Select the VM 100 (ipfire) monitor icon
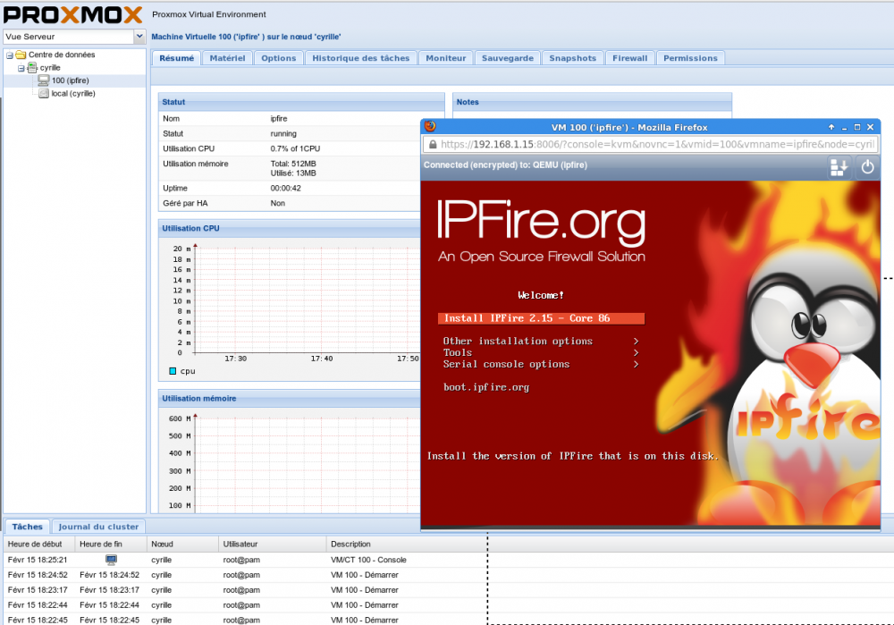Viewport: 894px width, 625px height. tap(43, 80)
